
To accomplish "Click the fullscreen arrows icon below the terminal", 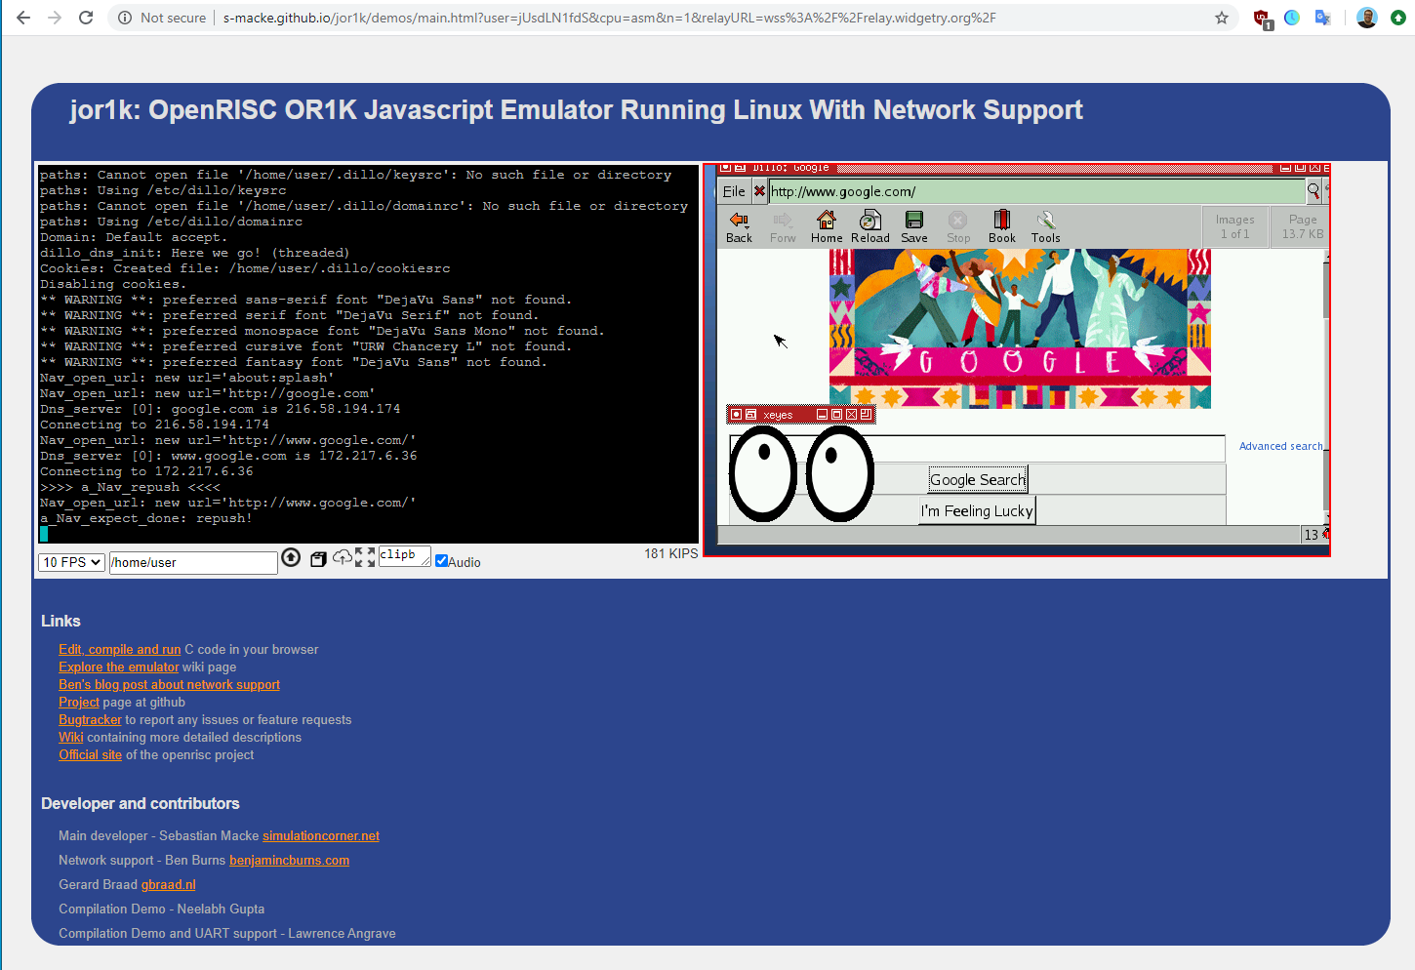I will [x=368, y=556].
